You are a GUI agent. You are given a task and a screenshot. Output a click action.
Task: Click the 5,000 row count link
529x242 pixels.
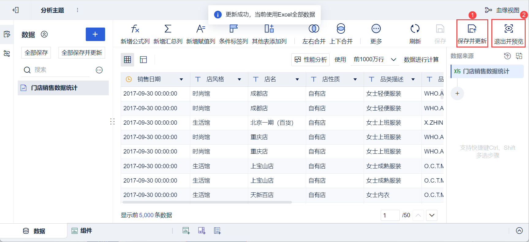[x=146, y=215]
